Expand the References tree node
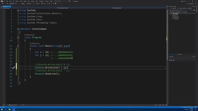 coord(171,16)
